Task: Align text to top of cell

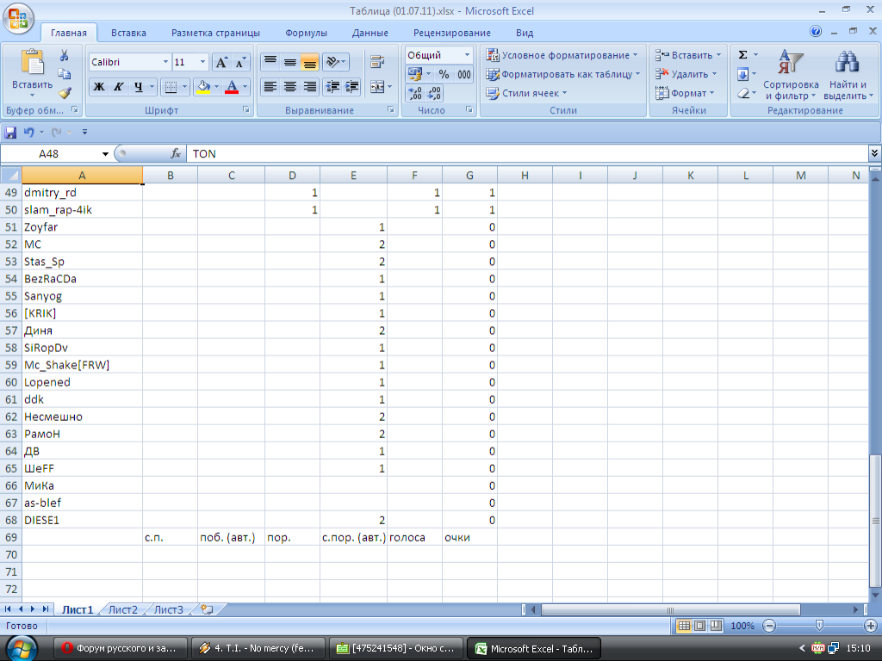Action: (270, 62)
